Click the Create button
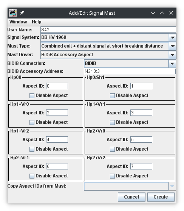The width and height of the screenshot is (184, 211). tap(161, 197)
